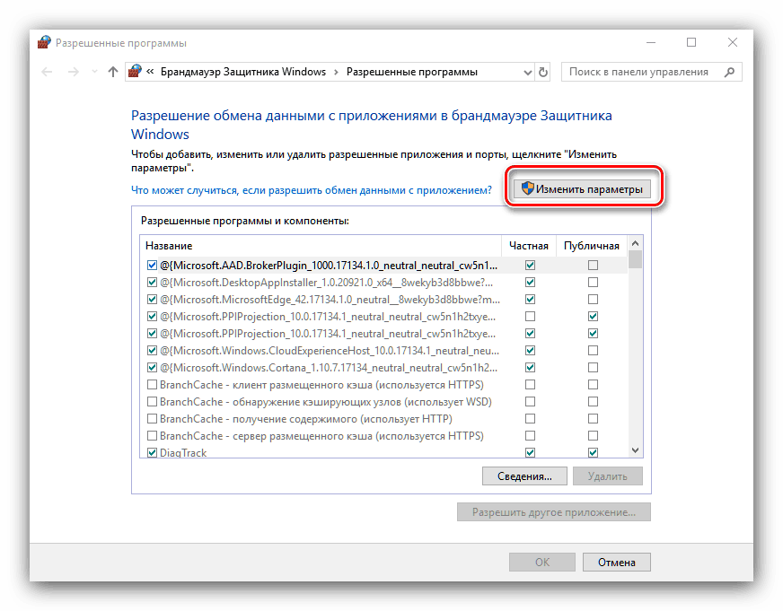Toggle DiagTrack name checkbox
Screen dimensions: 783x611
152,453
